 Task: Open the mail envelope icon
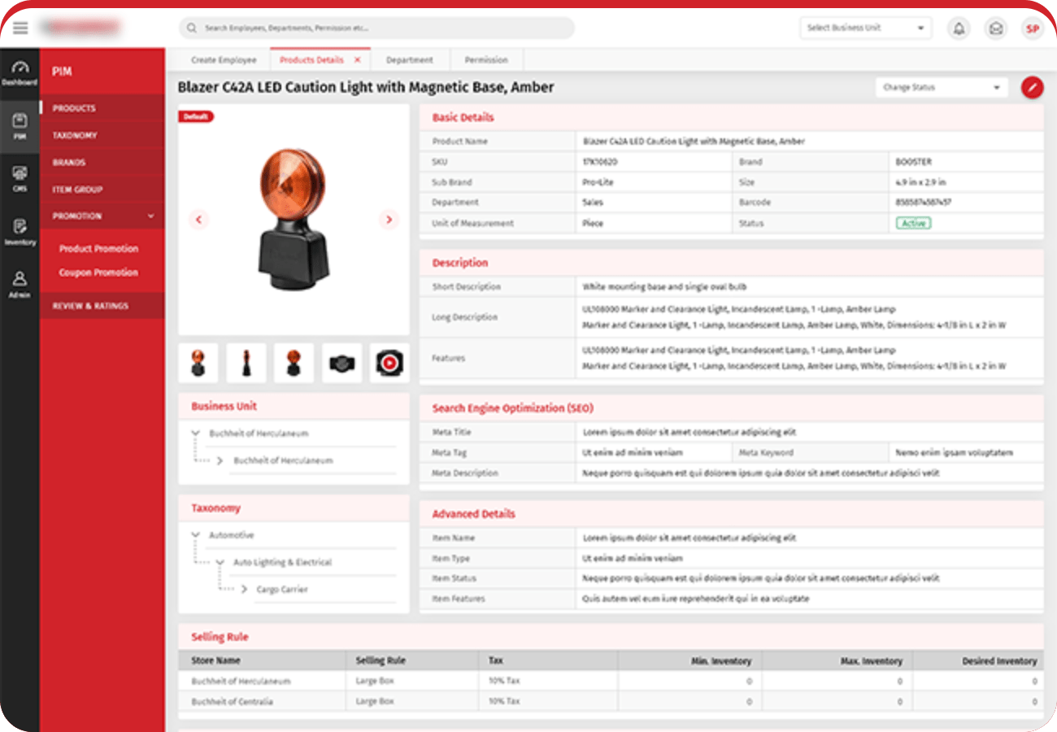point(996,28)
